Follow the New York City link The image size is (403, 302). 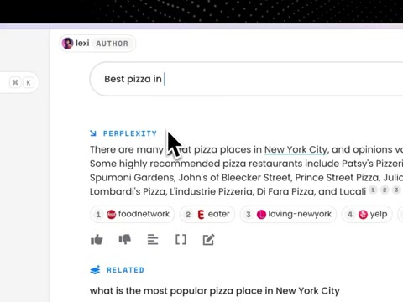[x=296, y=149]
